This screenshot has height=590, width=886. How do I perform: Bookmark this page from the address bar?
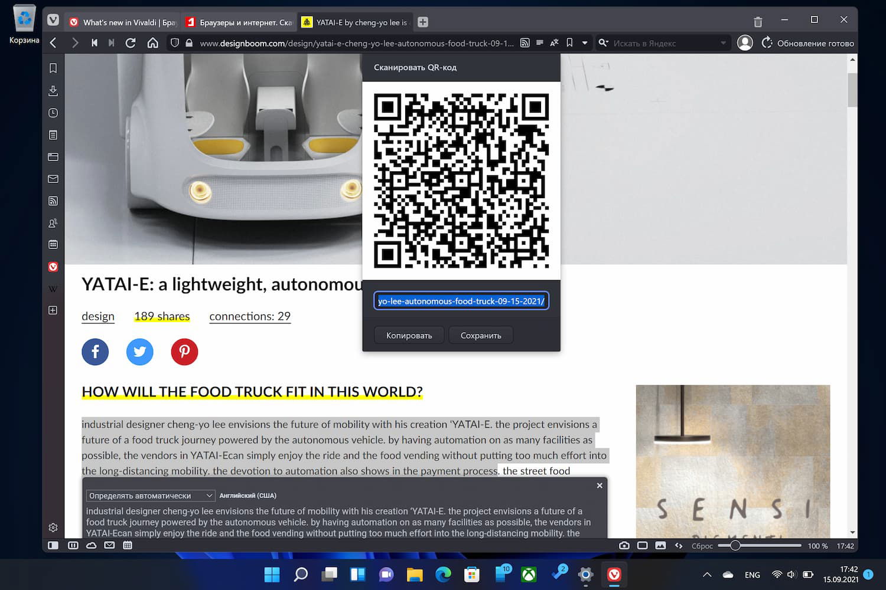click(569, 43)
